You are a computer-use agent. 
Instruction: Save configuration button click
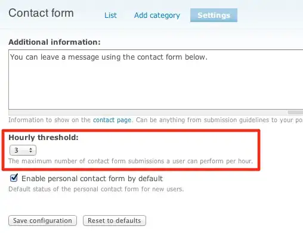click(42, 220)
